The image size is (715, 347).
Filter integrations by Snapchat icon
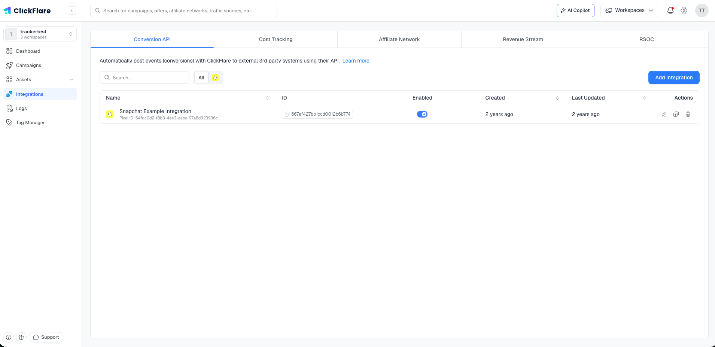pyautogui.click(x=215, y=77)
